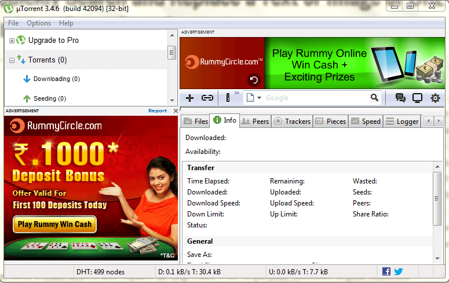Viewport: 449px width, 283px height.
Task: Click the search magnifier icon
Action: (x=374, y=98)
